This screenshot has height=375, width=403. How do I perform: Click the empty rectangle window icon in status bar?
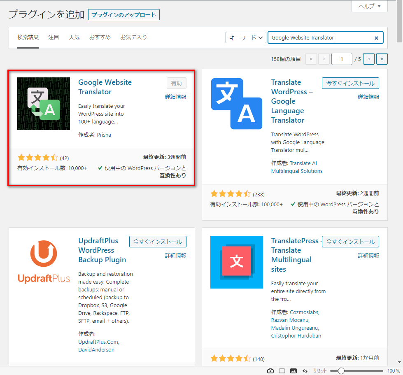[282, 370]
